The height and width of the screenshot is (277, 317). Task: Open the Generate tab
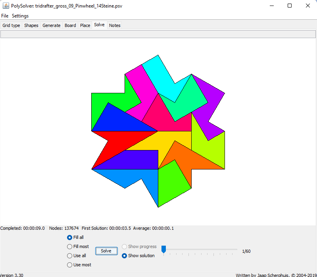tap(51, 25)
